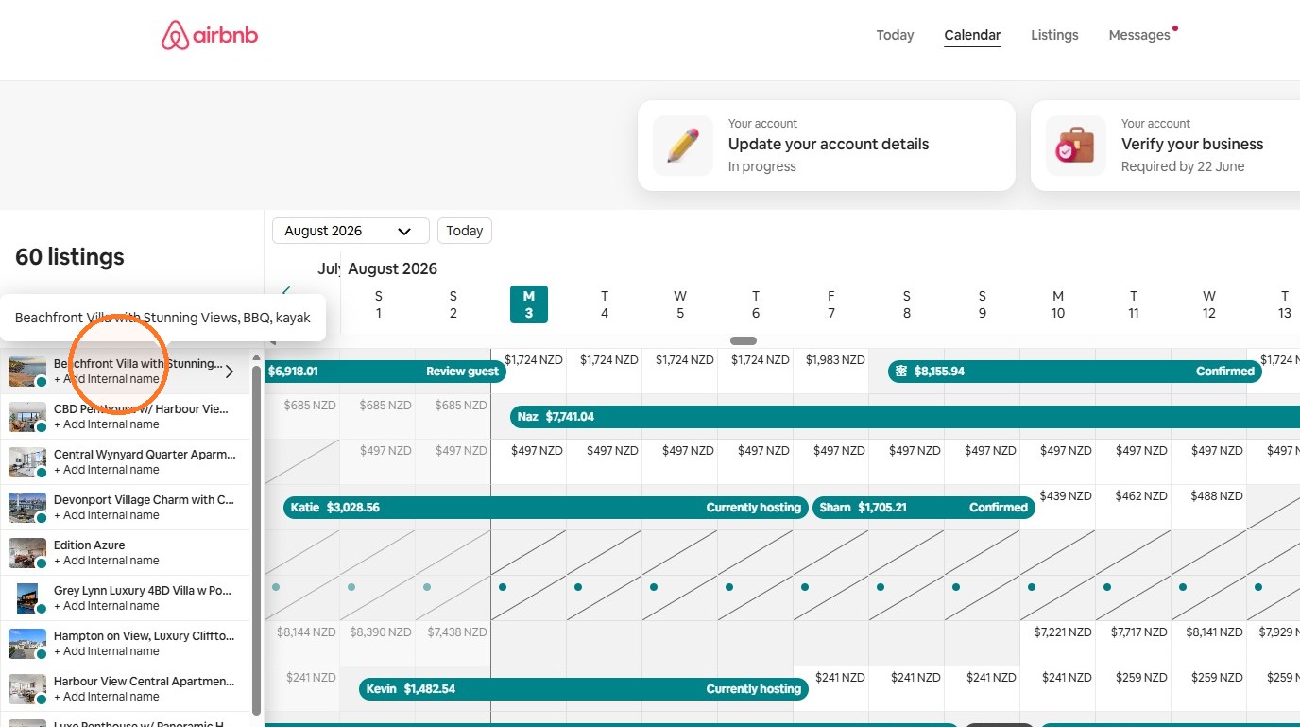Add internal name for Devonport Village Charm
This screenshot has width=1300, height=727.
[106, 515]
